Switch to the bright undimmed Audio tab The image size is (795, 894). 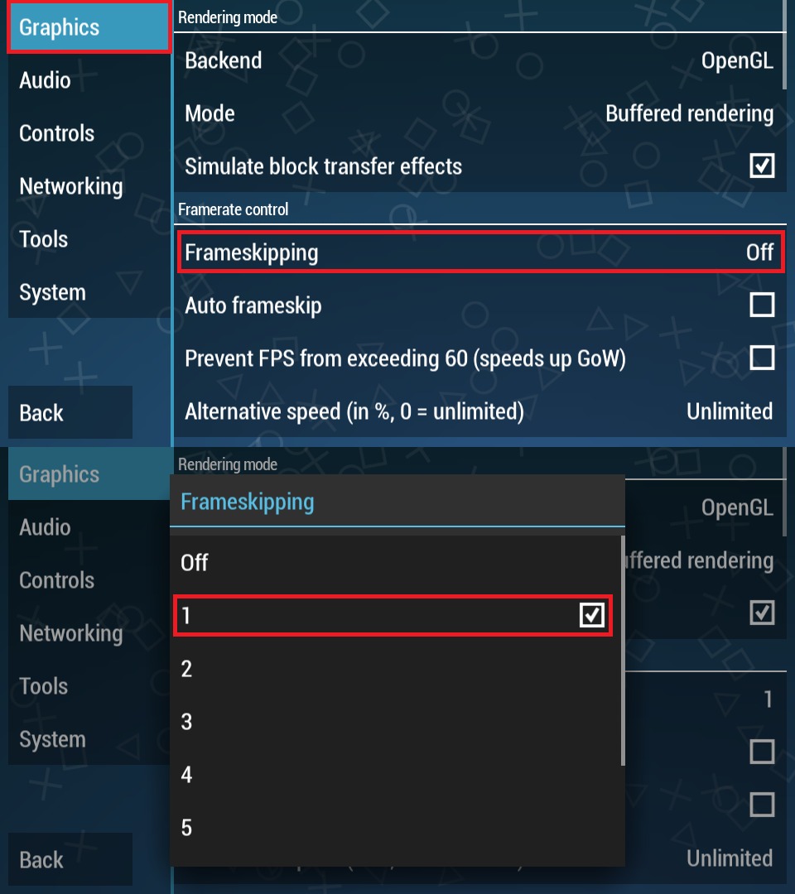[x=46, y=80]
